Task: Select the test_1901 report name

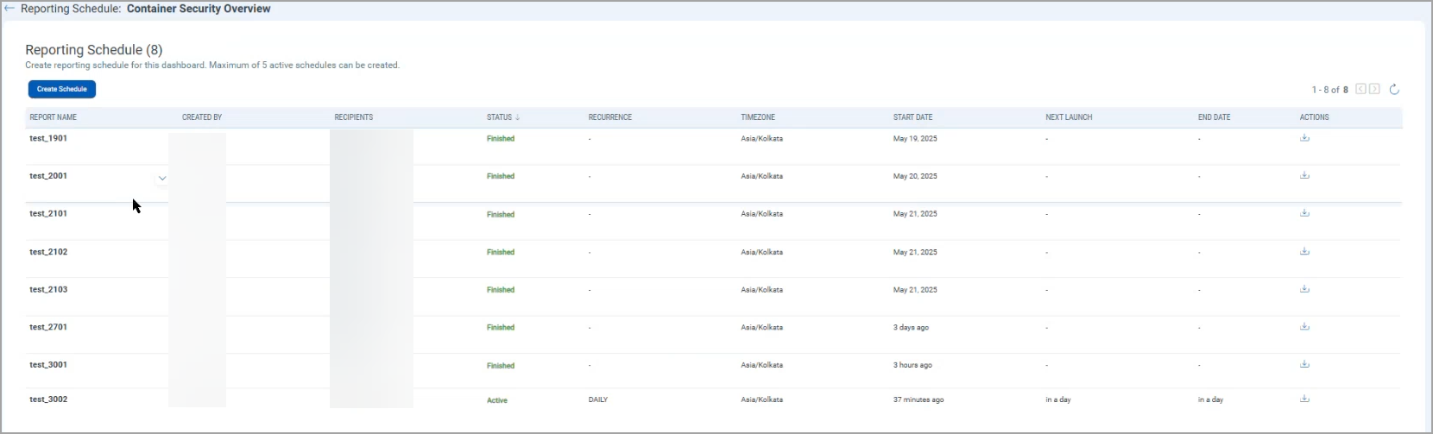Action: coord(48,138)
